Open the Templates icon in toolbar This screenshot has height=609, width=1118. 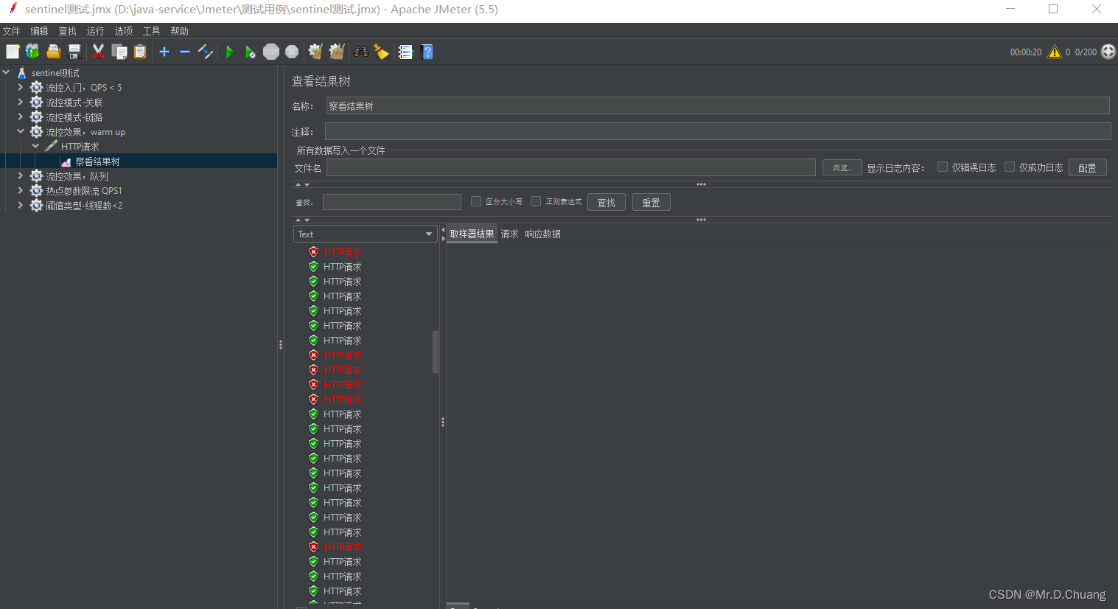32,52
